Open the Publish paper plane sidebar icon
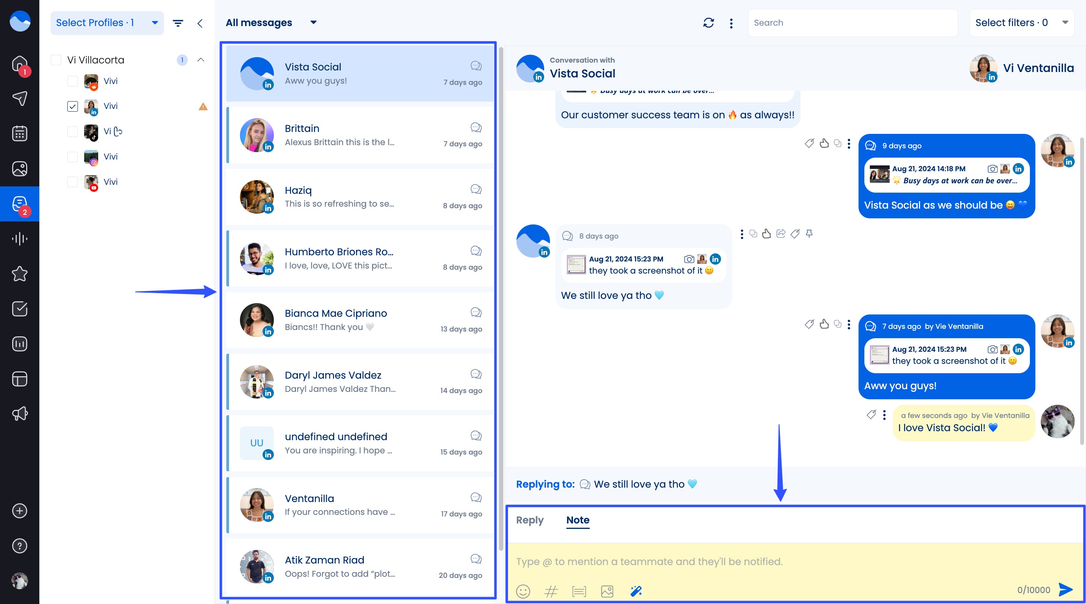Viewport: 1086px width, 604px height. point(19,98)
